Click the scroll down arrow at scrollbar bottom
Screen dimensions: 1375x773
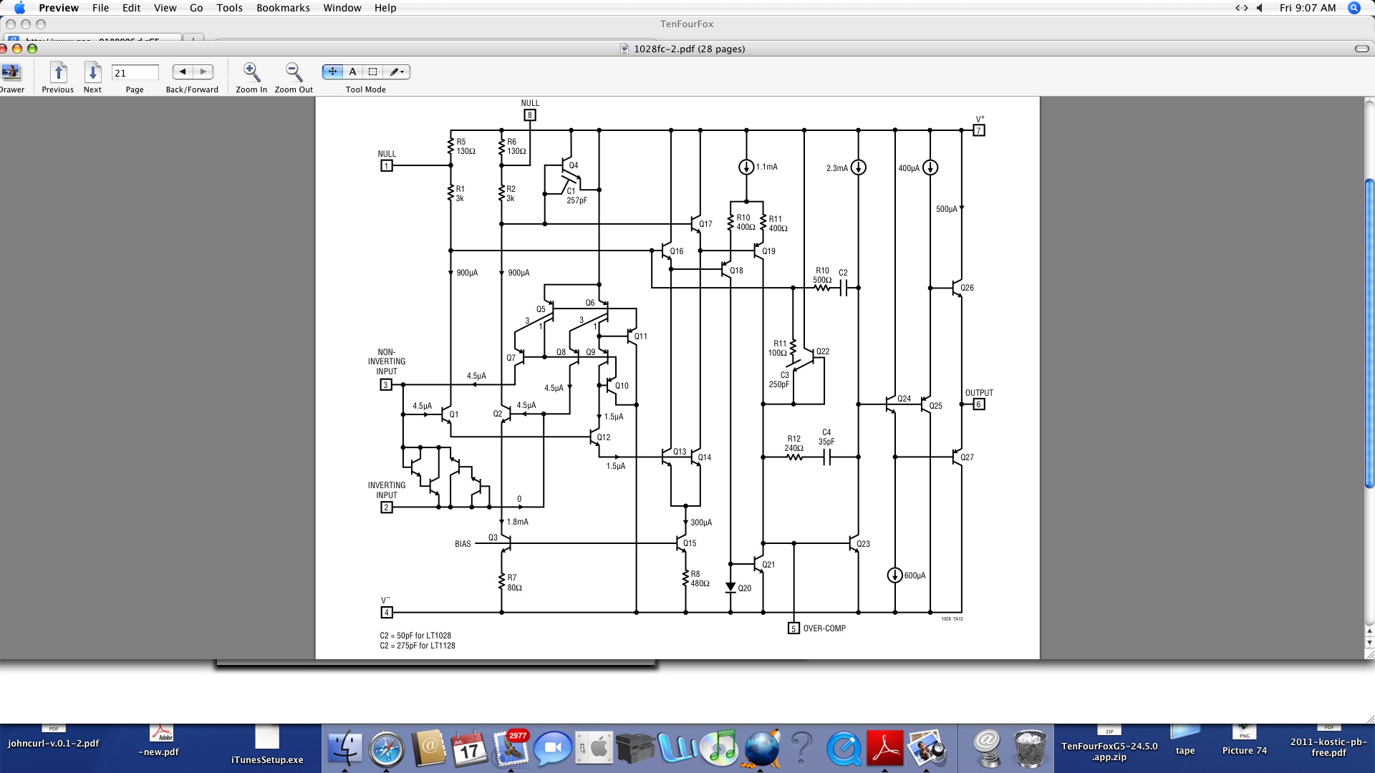1369,643
